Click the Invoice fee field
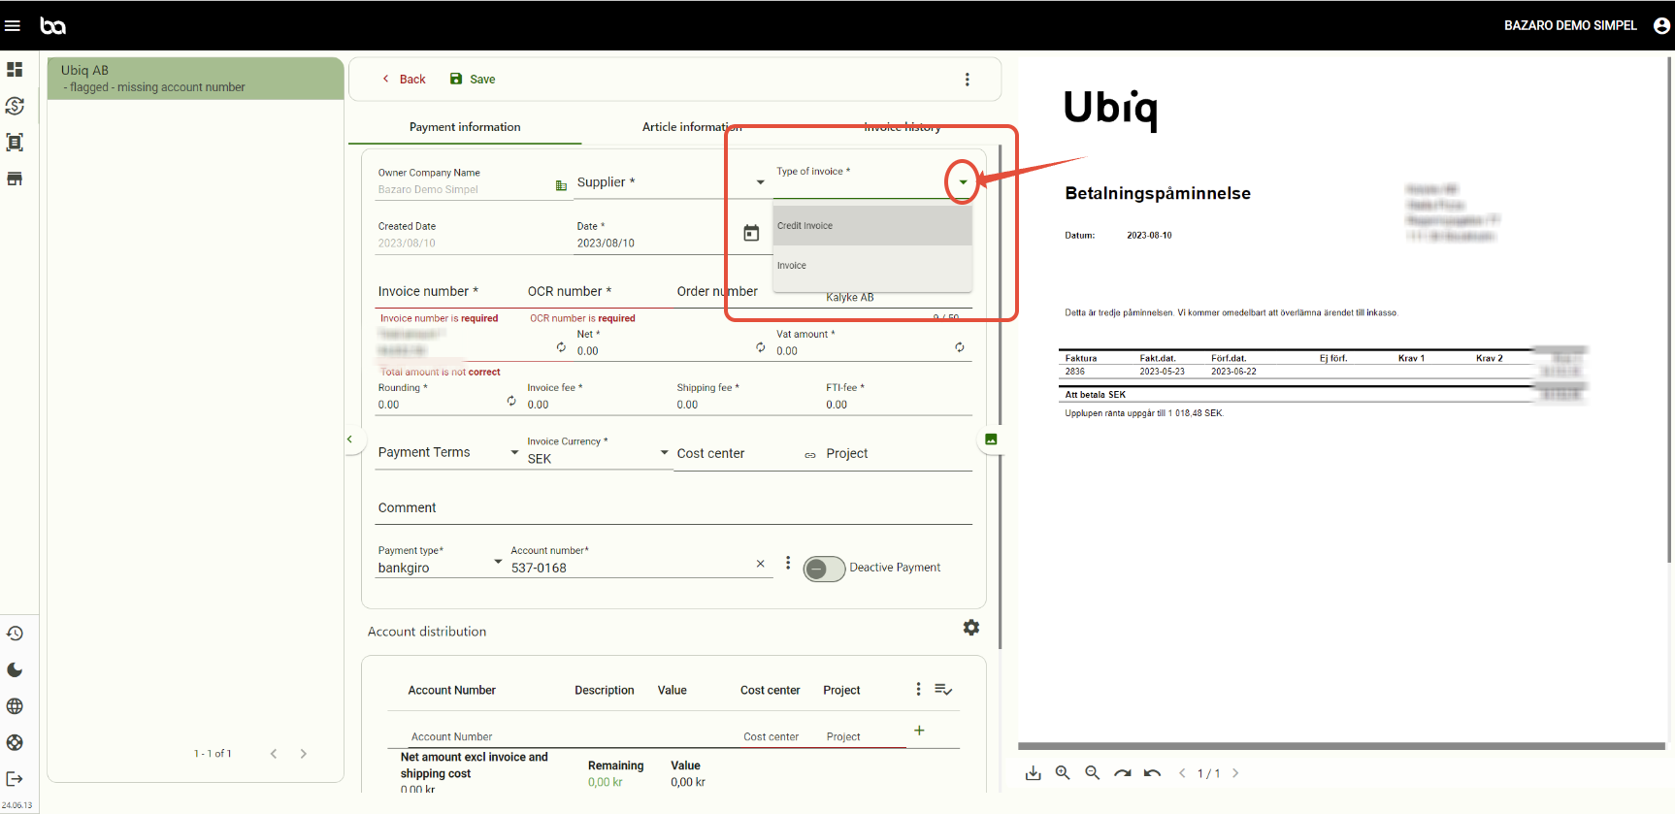Screen dimensions: 1675x814 [598, 398]
